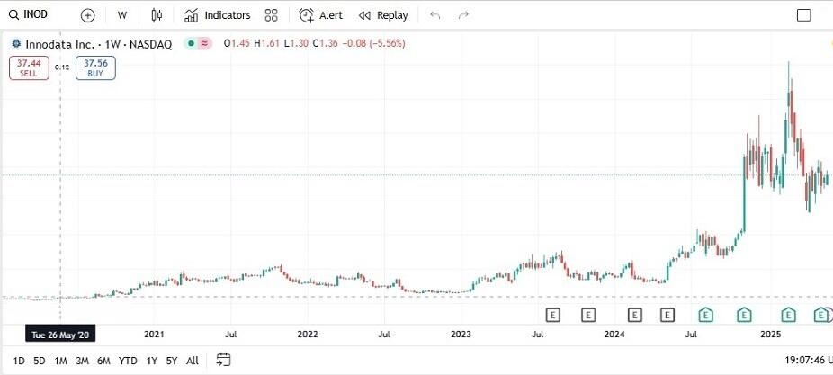Click the redo arrow
Screen dimensions: 833x375
[x=464, y=15]
